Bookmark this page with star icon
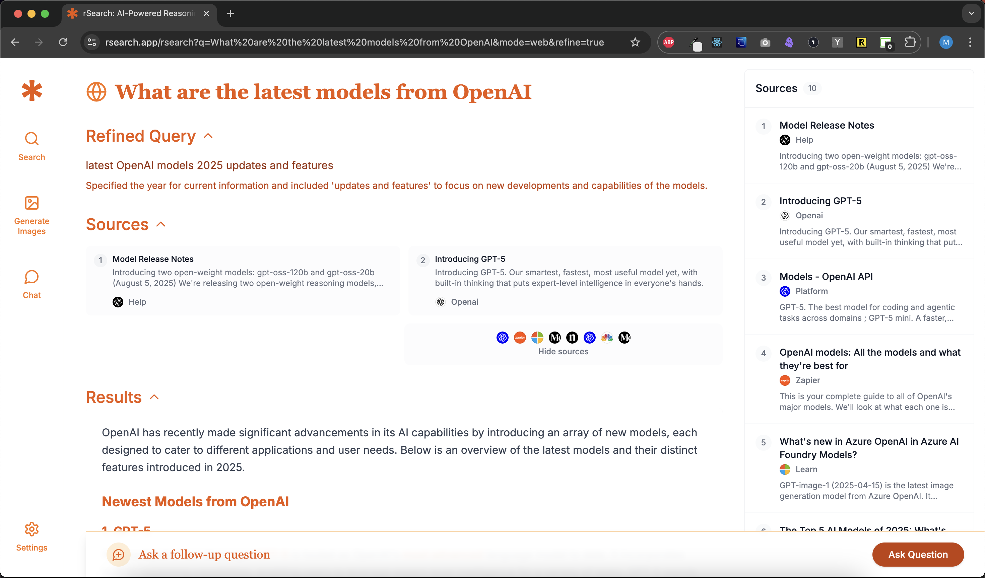This screenshot has width=985, height=578. coord(635,42)
